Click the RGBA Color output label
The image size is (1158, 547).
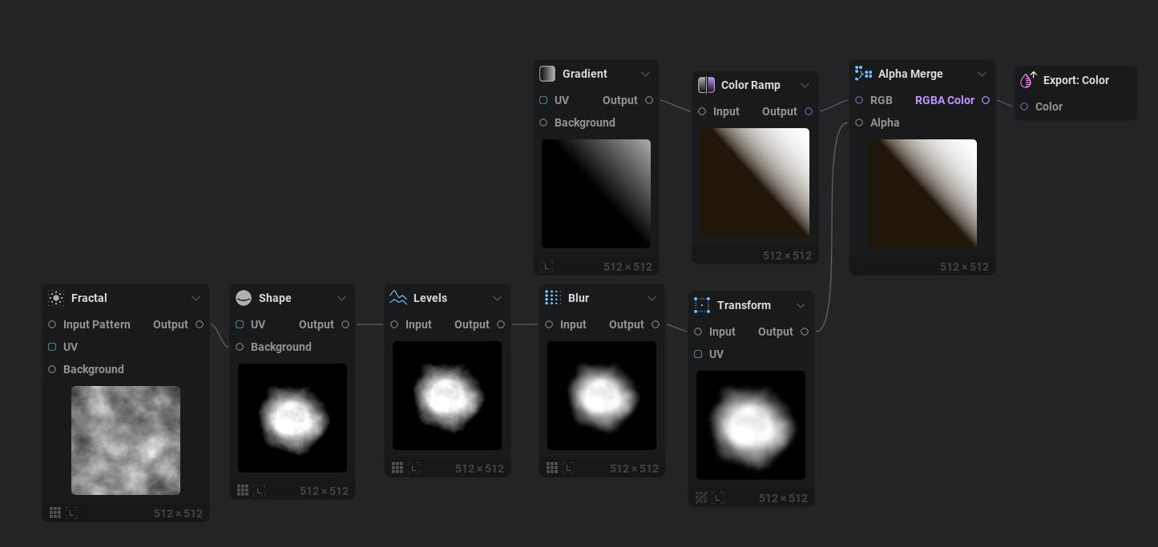click(x=944, y=100)
